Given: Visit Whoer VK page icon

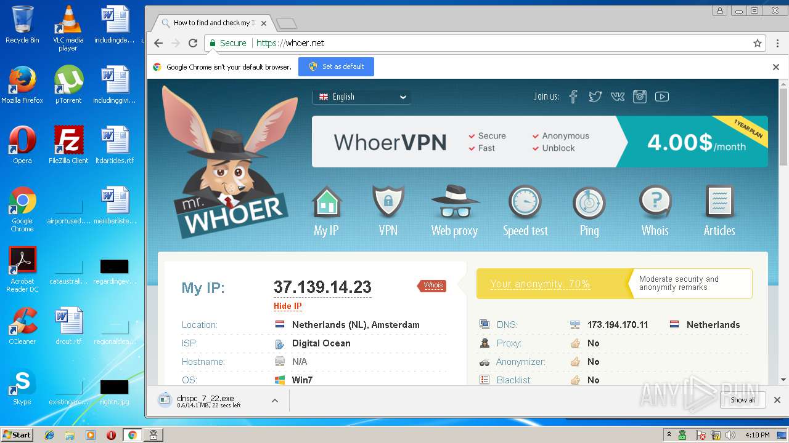Looking at the screenshot, I should (x=617, y=97).
